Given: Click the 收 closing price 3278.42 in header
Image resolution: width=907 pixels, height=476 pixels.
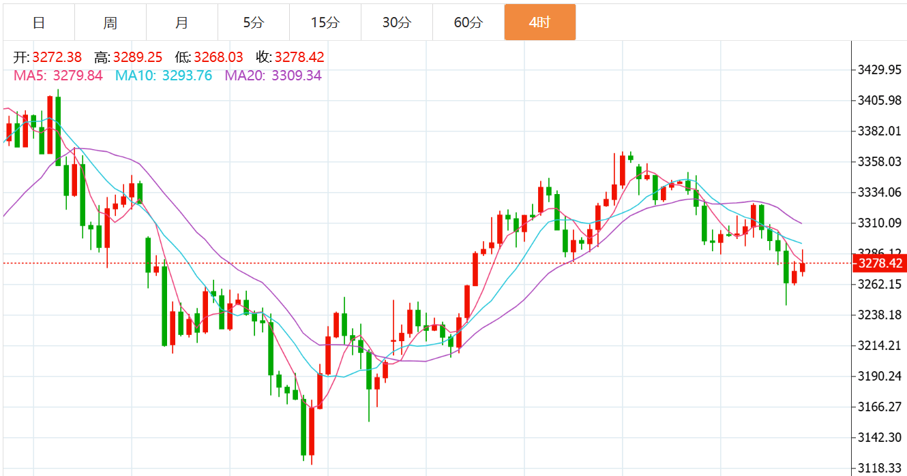Looking at the screenshot, I should [x=299, y=58].
